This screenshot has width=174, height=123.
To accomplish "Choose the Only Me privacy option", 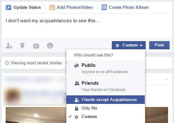I will coord(106,108).
